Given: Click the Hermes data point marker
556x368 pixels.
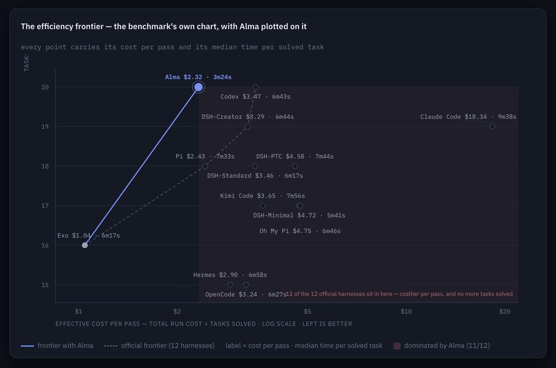Looking at the screenshot, I should pos(230,285).
